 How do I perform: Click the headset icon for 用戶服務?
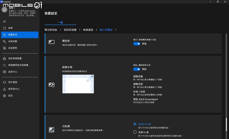[x=4, y=82]
